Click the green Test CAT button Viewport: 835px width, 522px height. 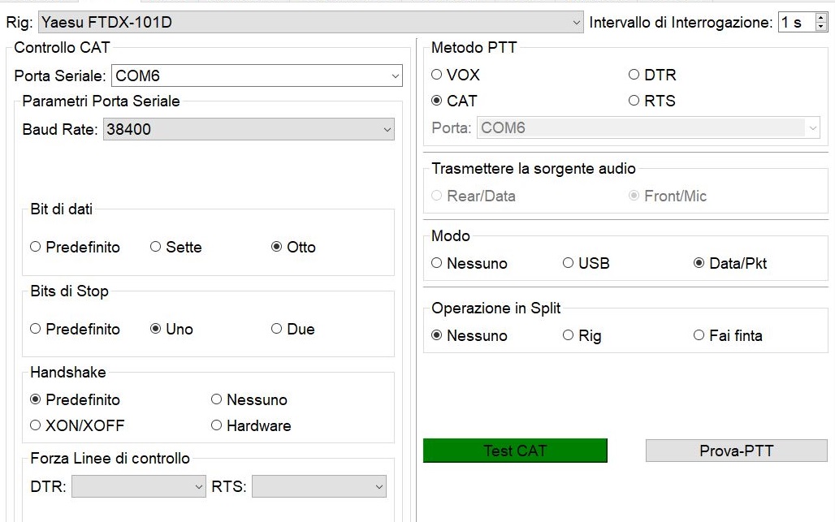pos(515,451)
